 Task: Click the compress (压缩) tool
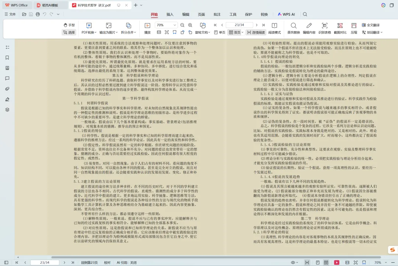pos(354,28)
